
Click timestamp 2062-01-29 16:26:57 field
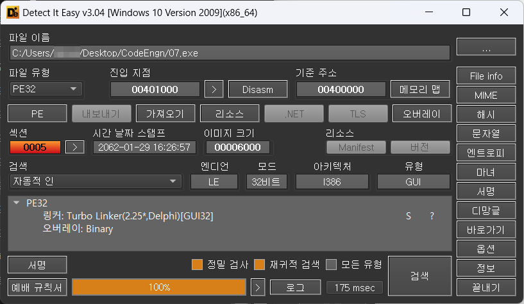(144, 148)
